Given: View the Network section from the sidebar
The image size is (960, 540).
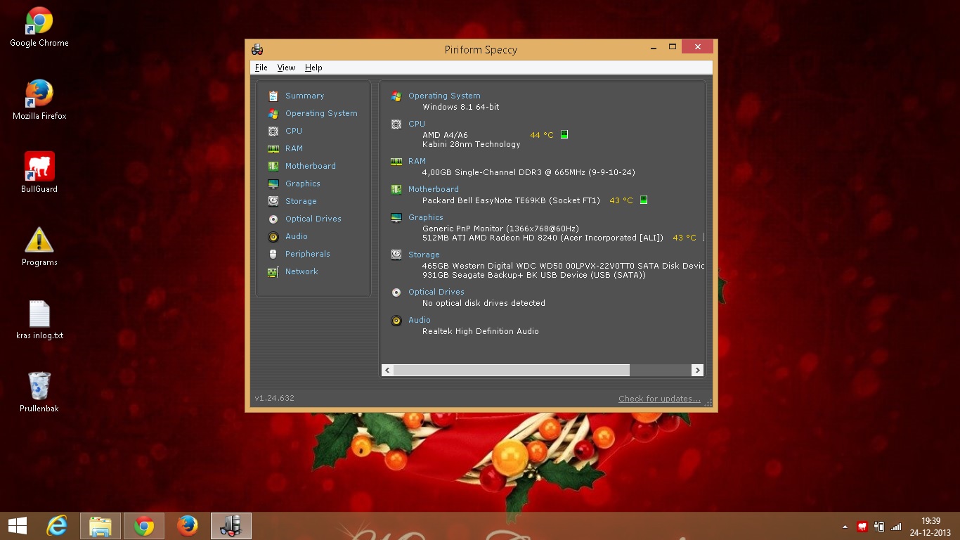Looking at the screenshot, I should (301, 271).
